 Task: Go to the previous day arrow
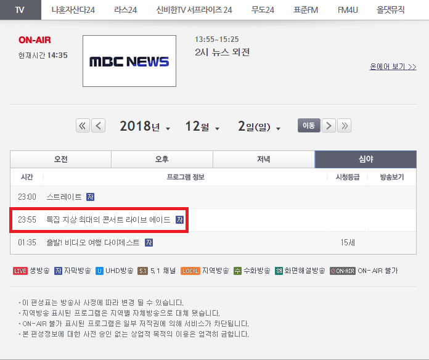click(99, 126)
